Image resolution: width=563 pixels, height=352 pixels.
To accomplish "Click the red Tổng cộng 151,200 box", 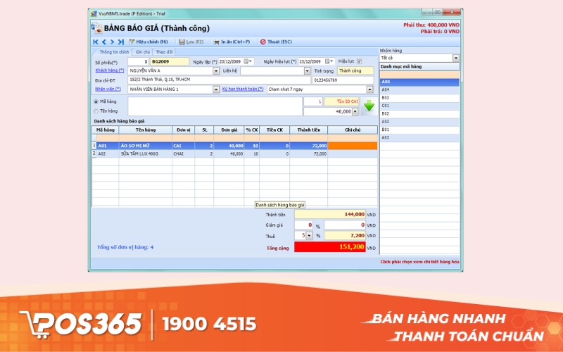I will click(x=329, y=247).
